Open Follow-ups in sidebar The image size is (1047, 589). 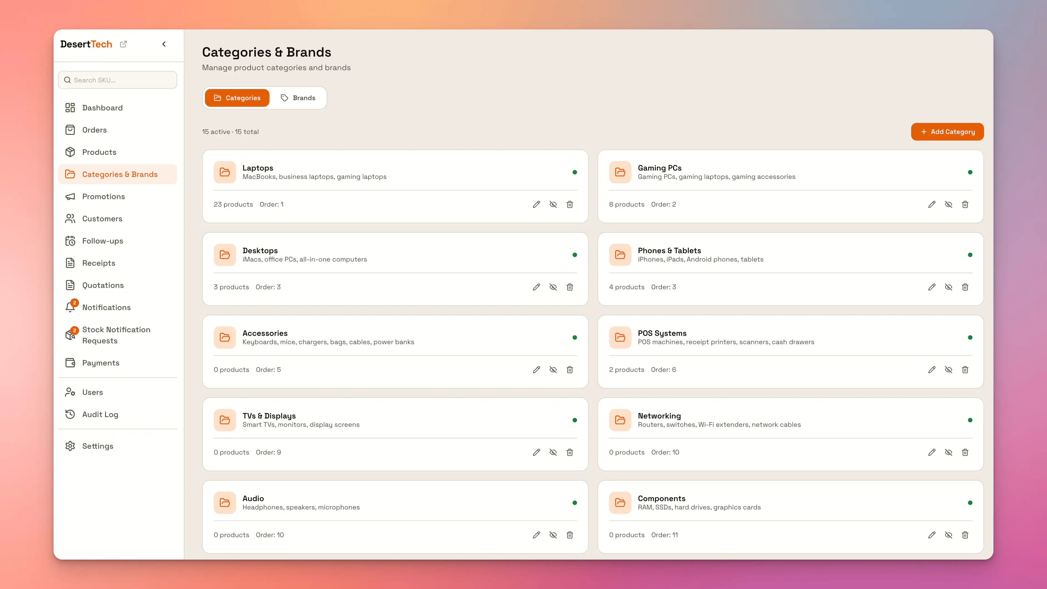point(118,241)
